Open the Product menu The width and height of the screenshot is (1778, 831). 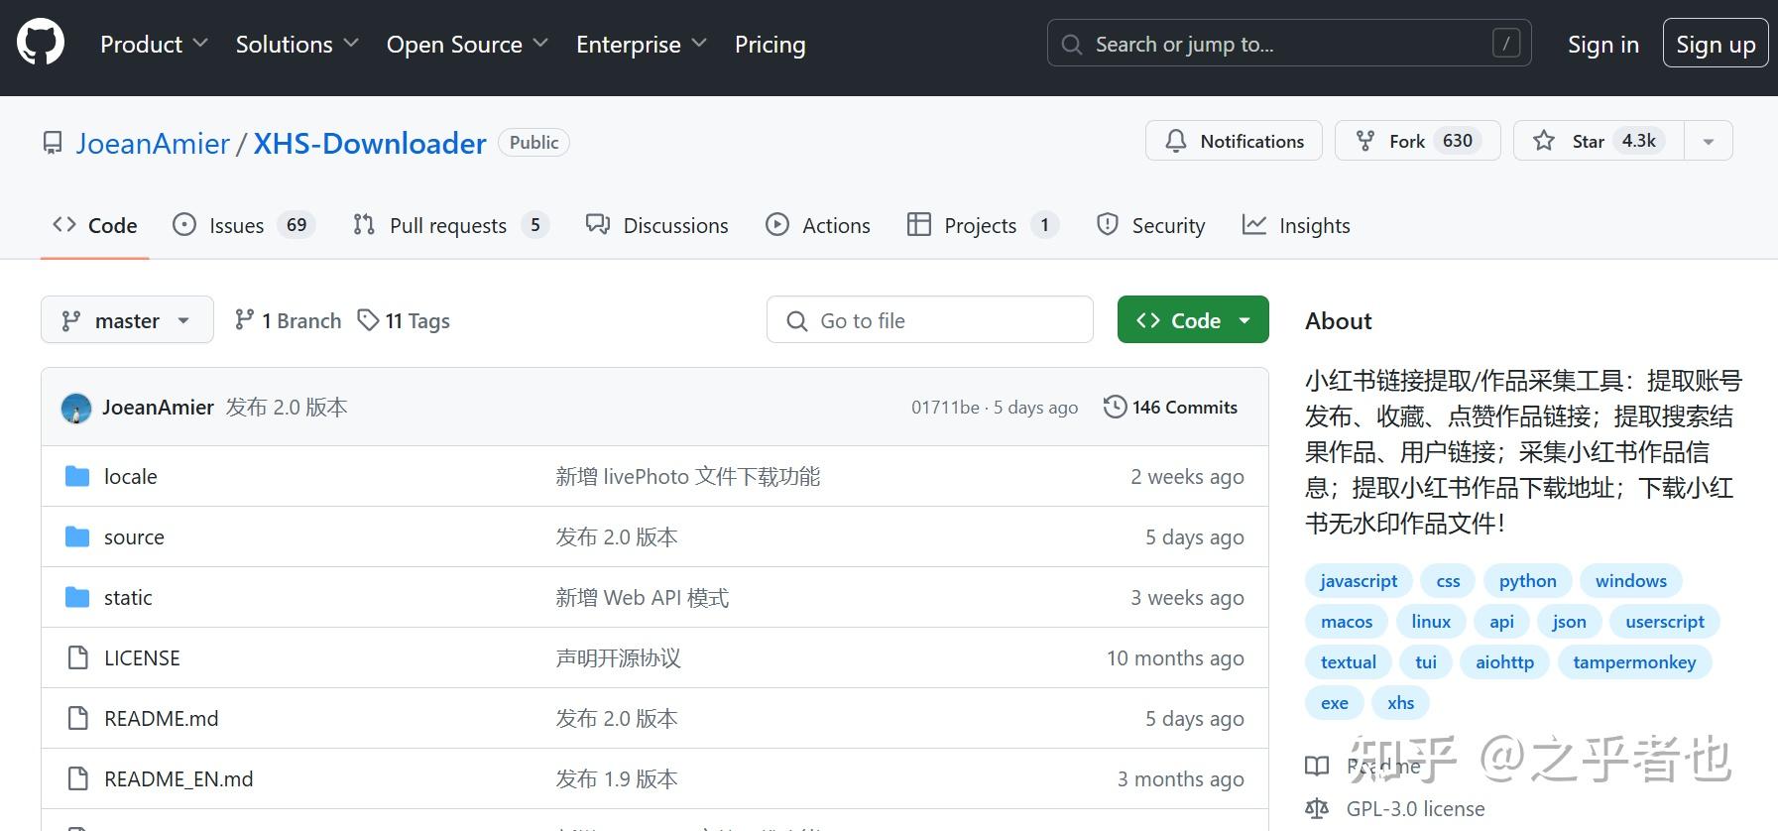[154, 45]
